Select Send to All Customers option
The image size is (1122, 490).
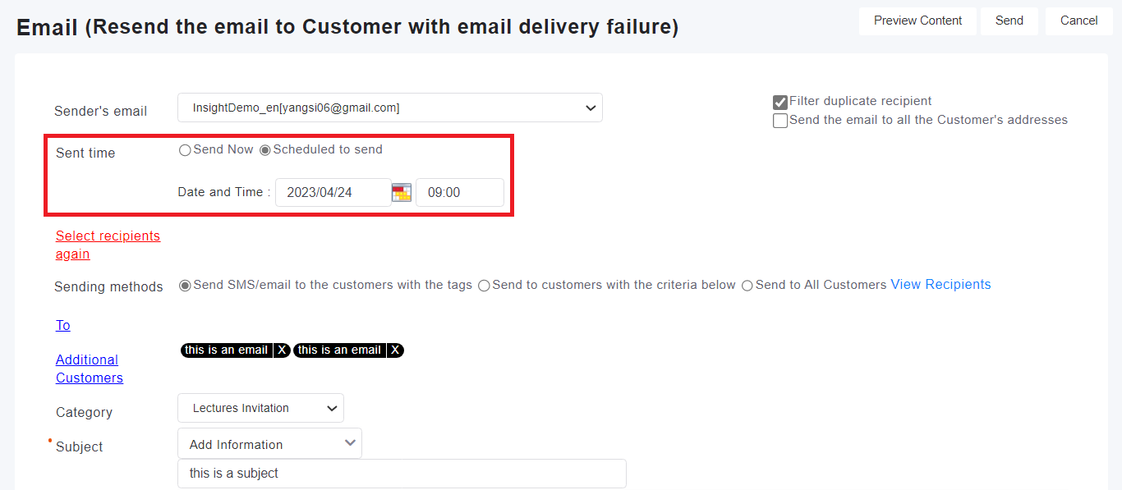[x=747, y=286]
